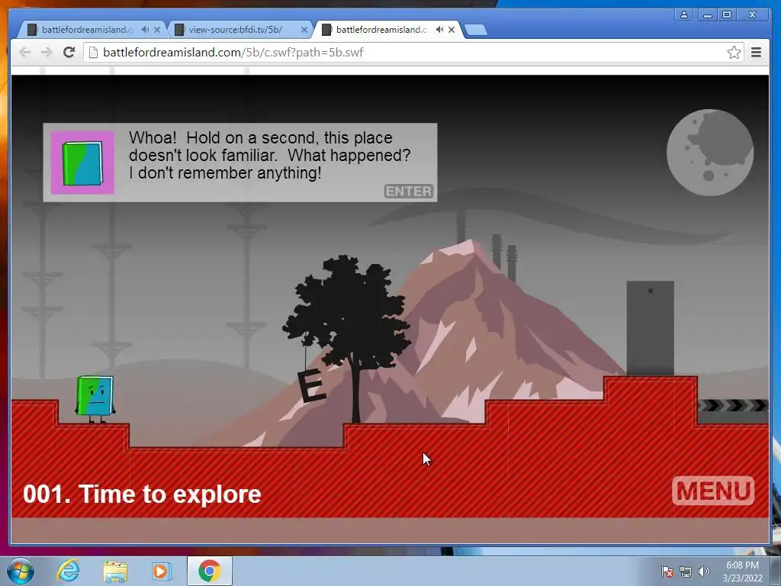Click the moon in the sky

(710, 153)
